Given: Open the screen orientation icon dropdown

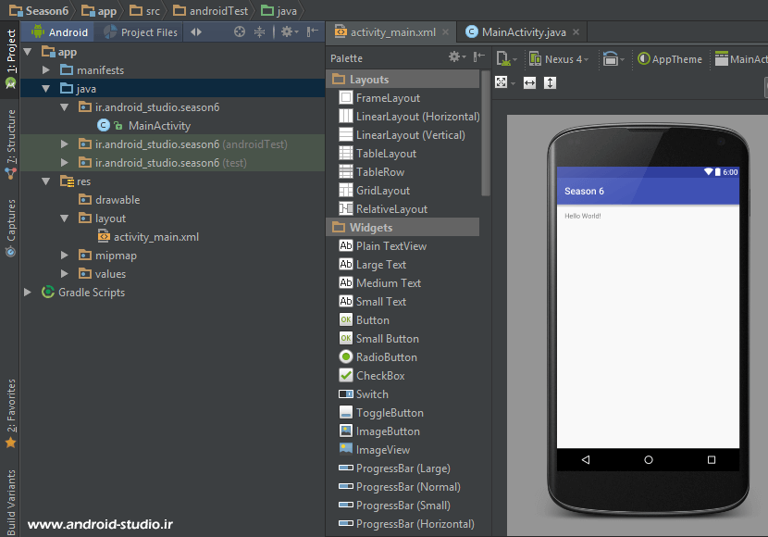Looking at the screenshot, I should pos(613,59).
